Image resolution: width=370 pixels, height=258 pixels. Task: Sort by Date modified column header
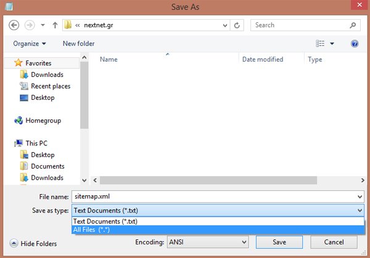pyautogui.click(x=263, y=59)
